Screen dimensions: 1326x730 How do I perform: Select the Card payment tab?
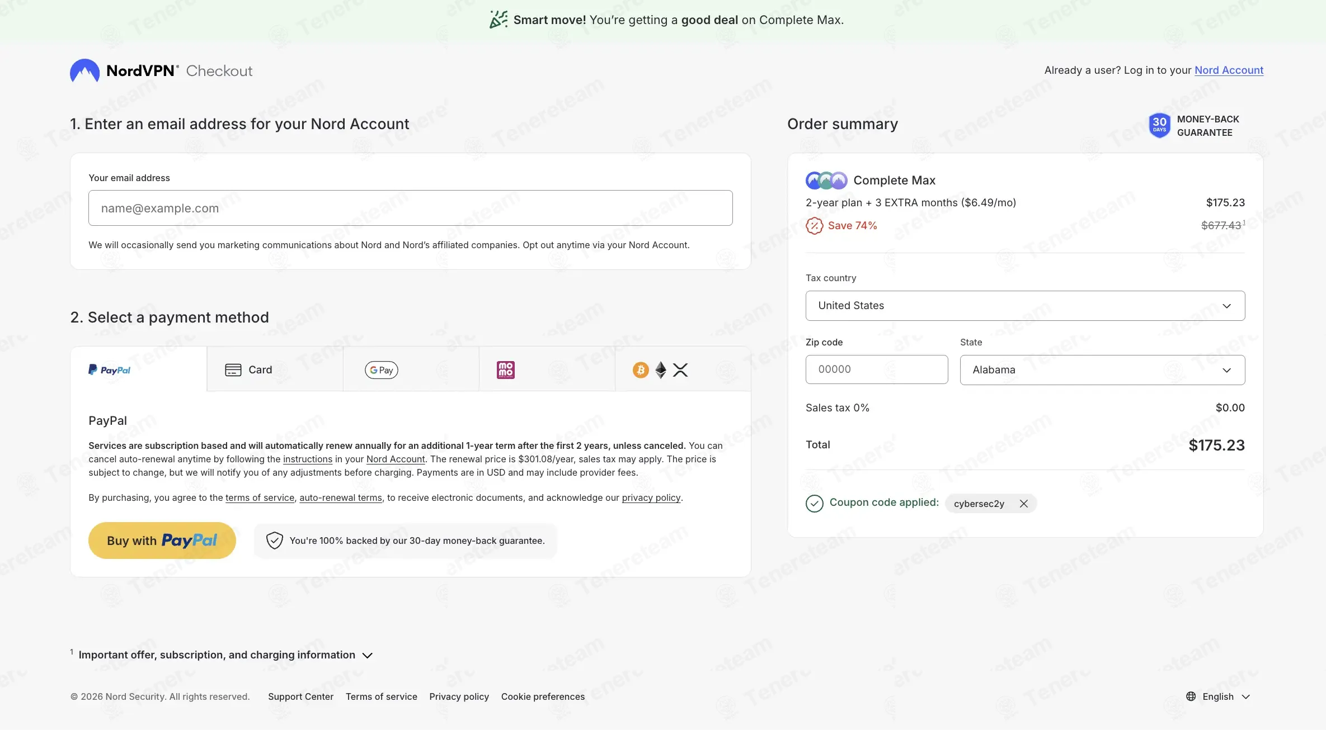click(x=275, y=369)
